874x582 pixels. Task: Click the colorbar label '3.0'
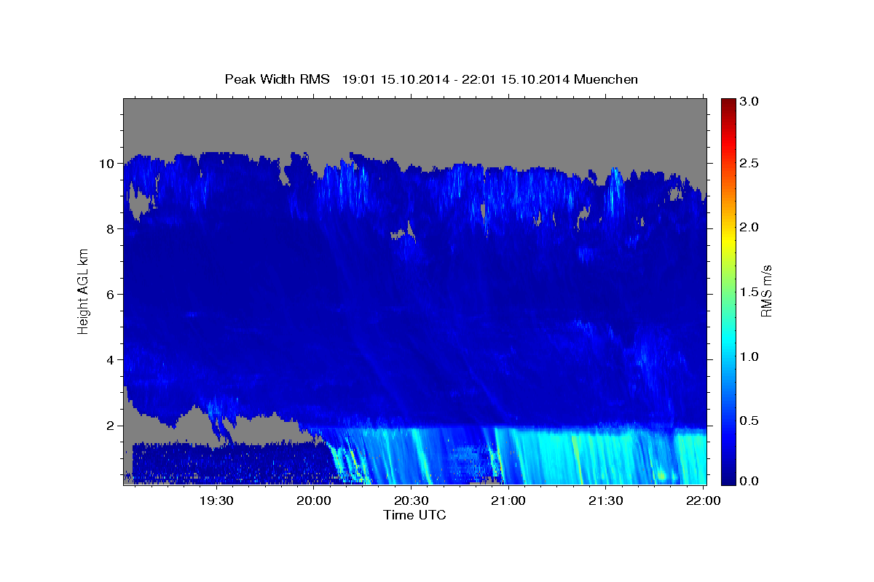pyautogui.click(x=750, y=101)
